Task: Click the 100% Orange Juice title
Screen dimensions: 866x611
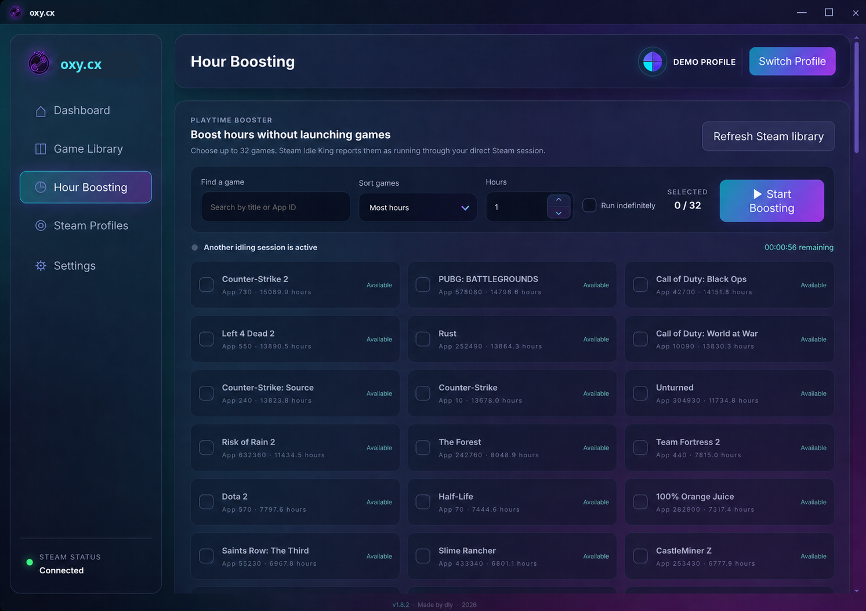Action: pos(695,497)
